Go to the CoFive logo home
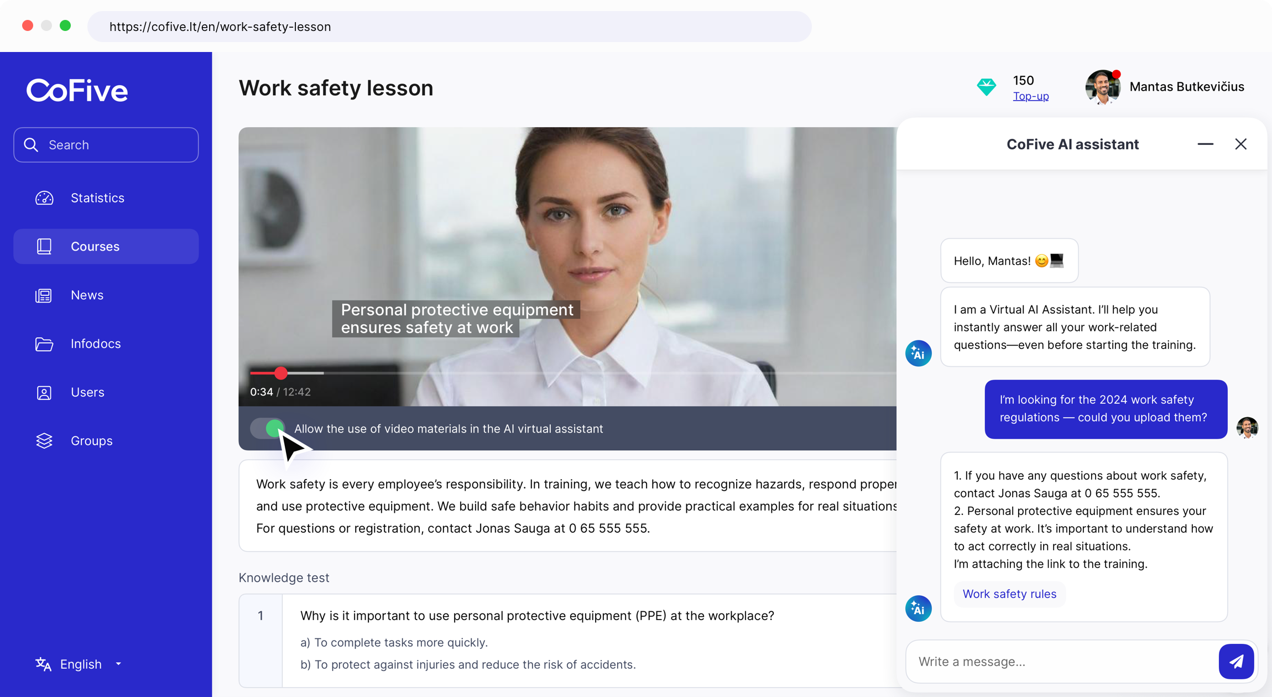 [x=77, y=91]
